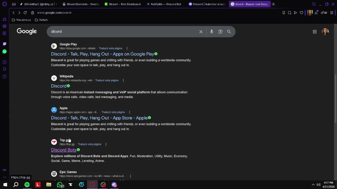Image resolution: width=337 pixels, height=189 pixels.
Task: Open the Windows Start menu
Action: coord(5,185)
